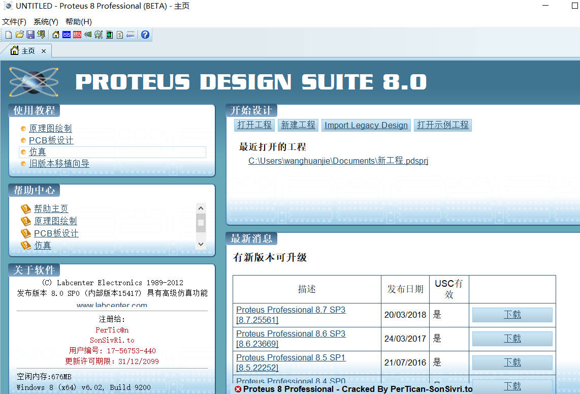
Task: Open 仿真 link in 帮助中心
Action: 43,245
